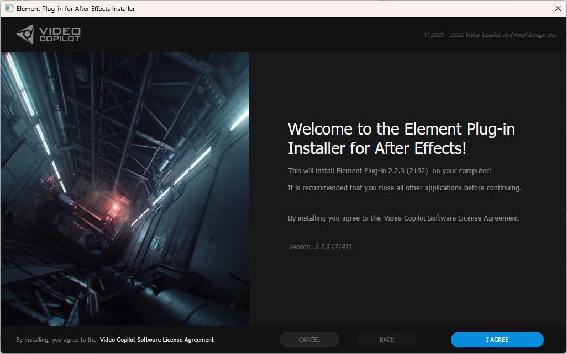Click the empty title bar area
The image size is (567, 354).
(332, 8)
